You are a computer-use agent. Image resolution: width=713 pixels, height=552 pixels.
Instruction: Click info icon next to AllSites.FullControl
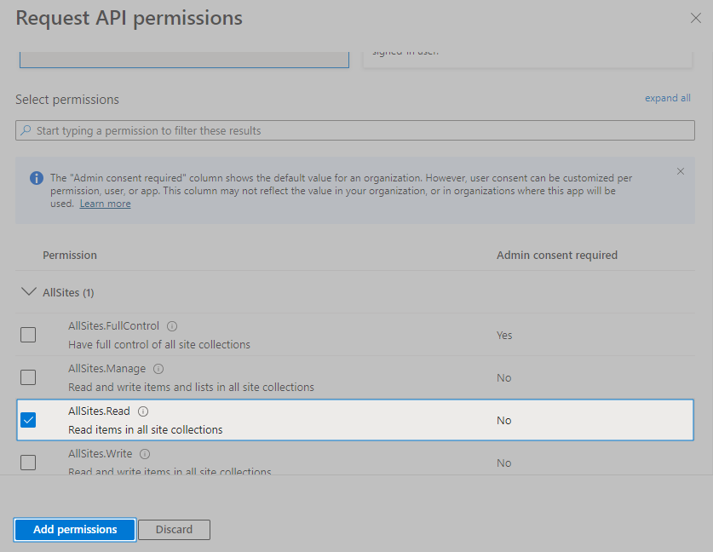[x=172, y=326]
